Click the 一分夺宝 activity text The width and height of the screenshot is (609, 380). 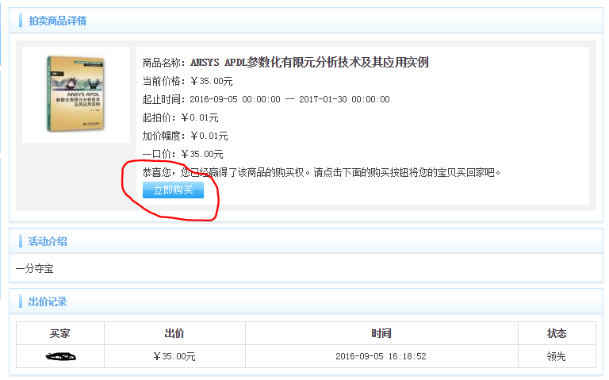click(35, 269)
